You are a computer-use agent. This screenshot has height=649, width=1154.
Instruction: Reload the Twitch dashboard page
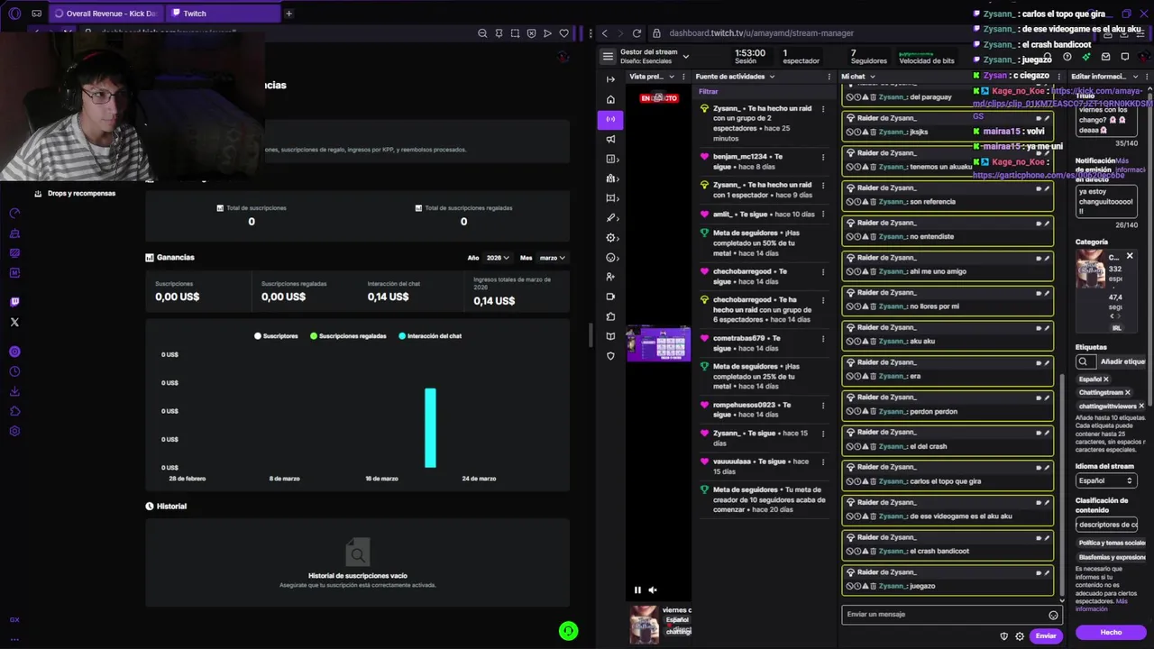pyautogui.click(x=637, y=33)
